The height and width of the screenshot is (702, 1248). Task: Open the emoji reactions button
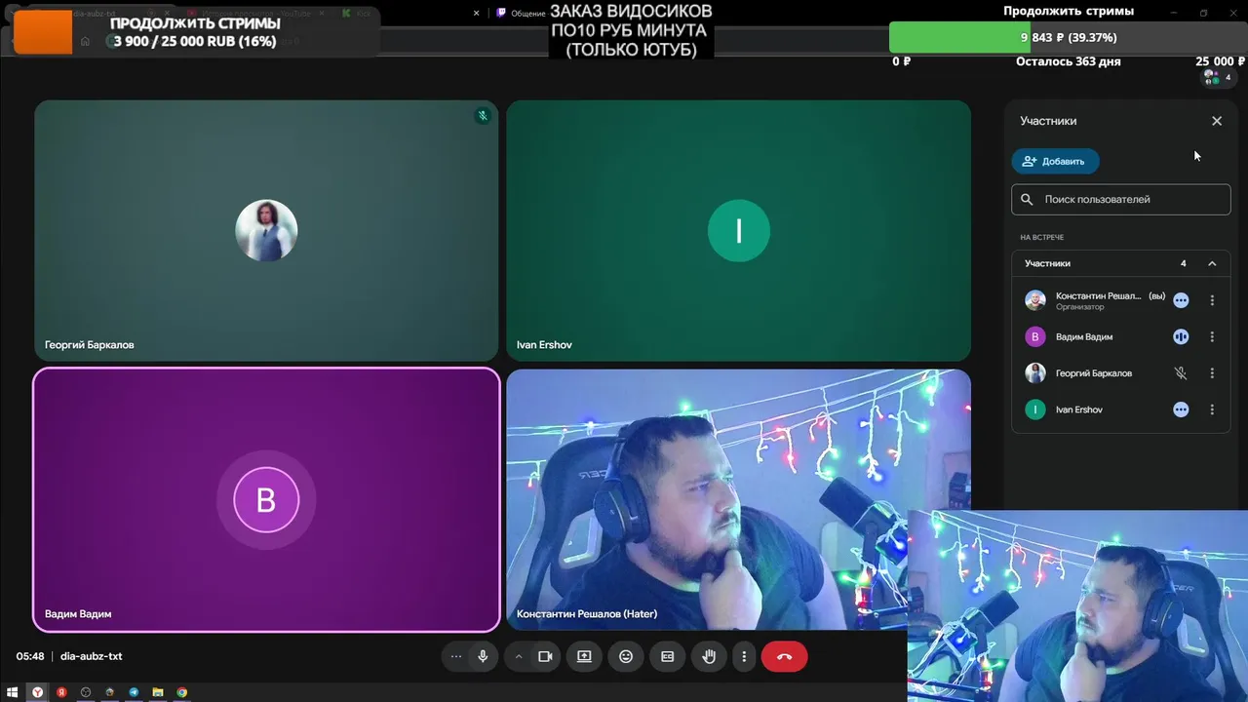coord(626,656)
